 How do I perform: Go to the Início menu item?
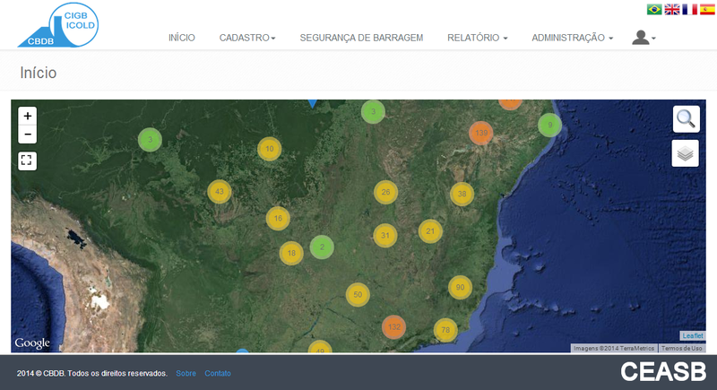[x=181, y=38]
